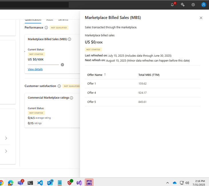
Task: Expand the upper left sidebar chevron
Action: pos(6,138)
